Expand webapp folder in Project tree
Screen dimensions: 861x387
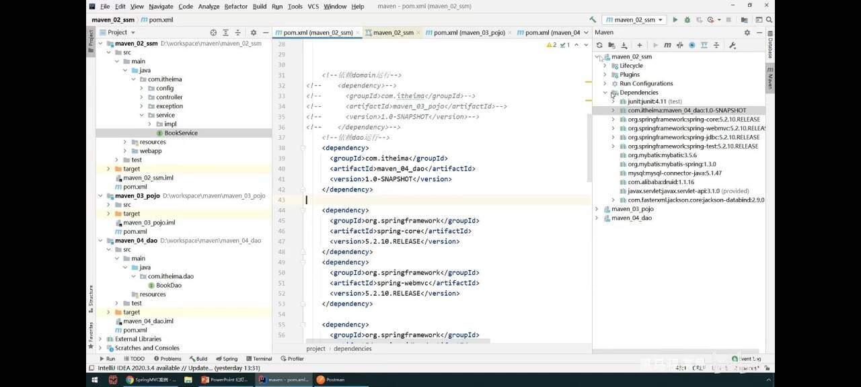click(x=125, y=151)
